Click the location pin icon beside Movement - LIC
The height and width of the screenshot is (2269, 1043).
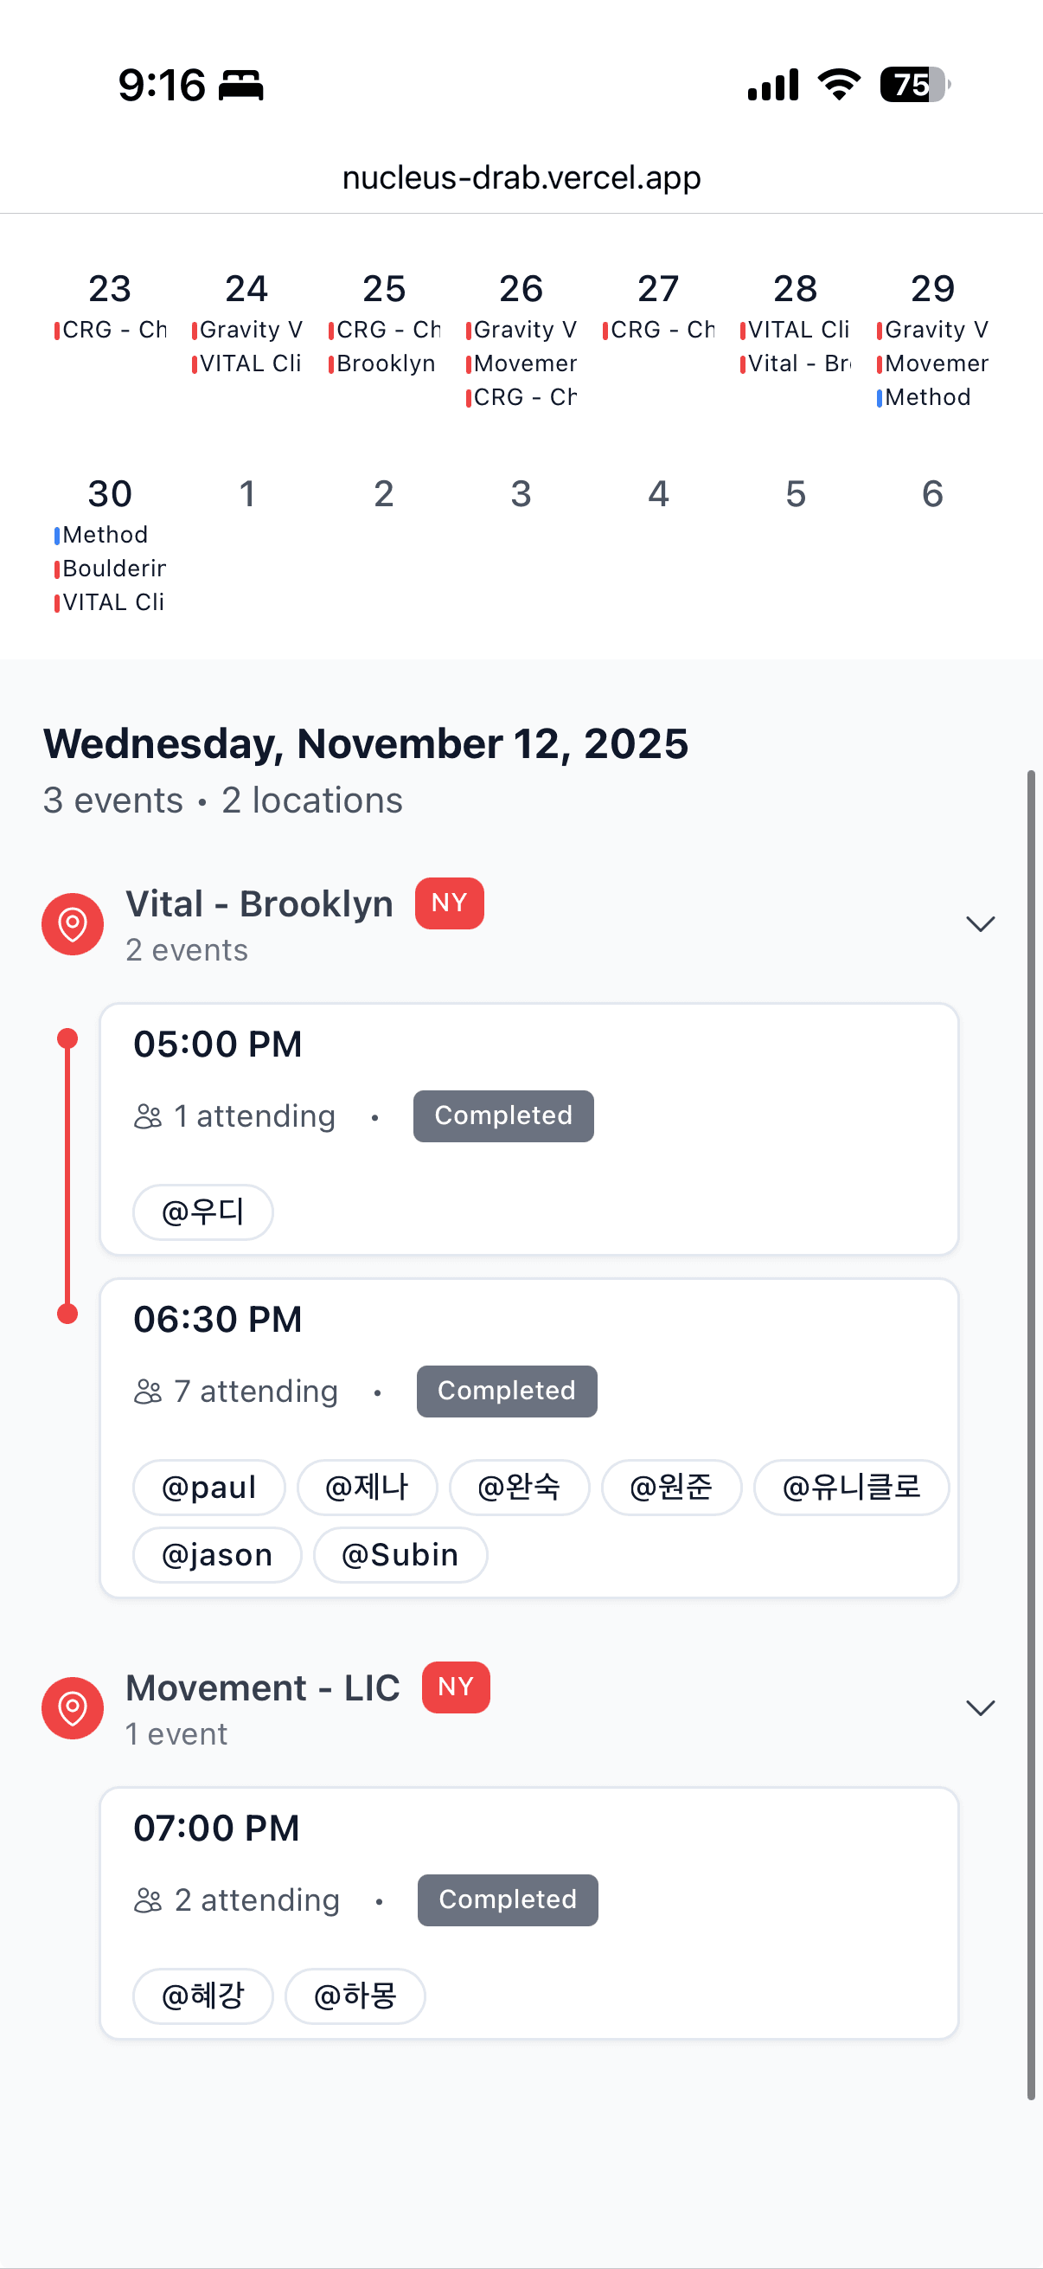72,1708
